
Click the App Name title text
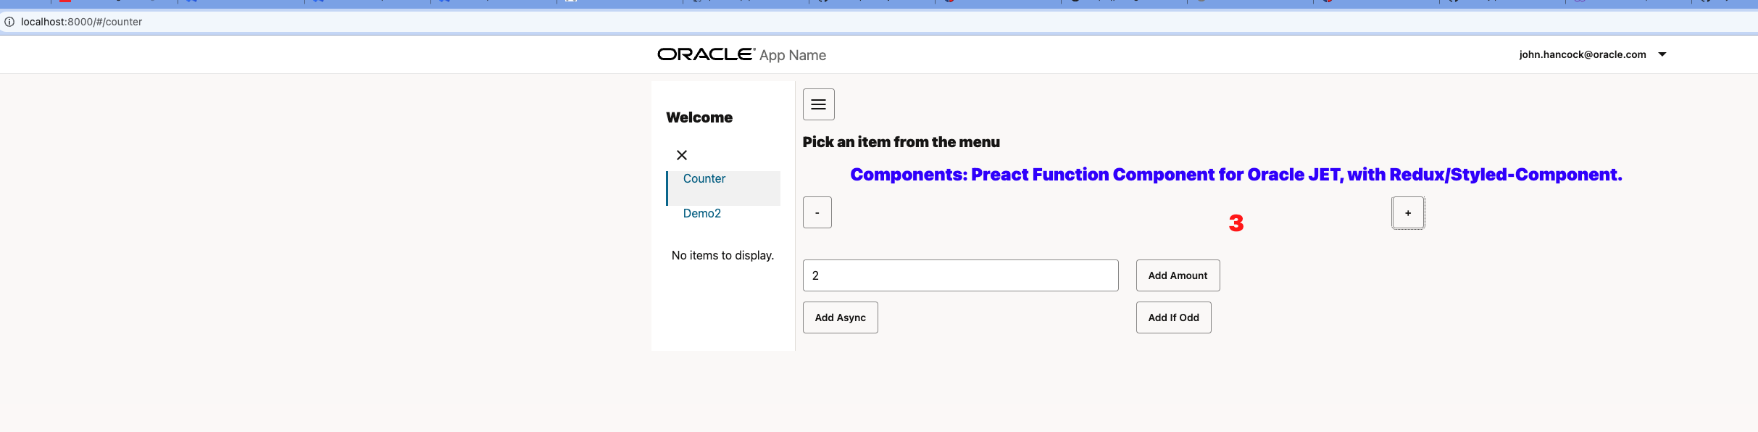[793, 55]
